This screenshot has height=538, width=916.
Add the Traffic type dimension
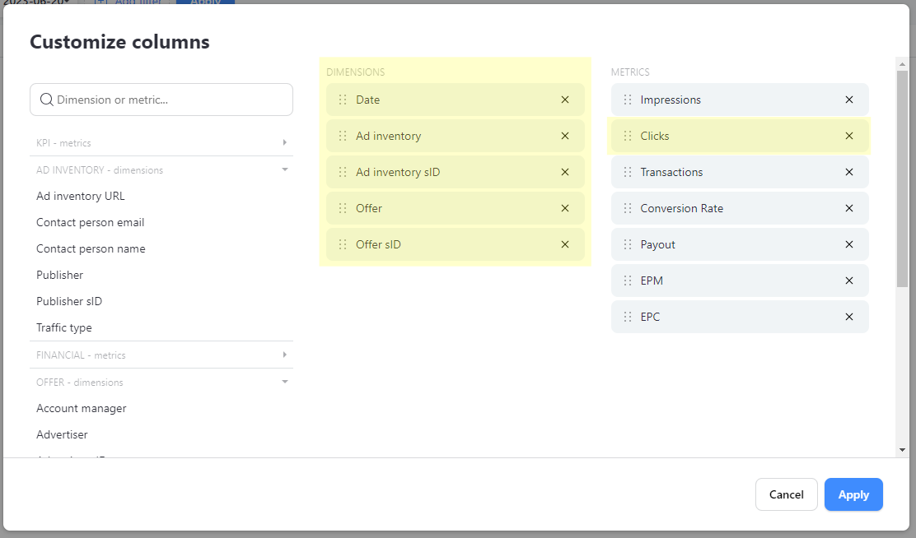[63, 327]
